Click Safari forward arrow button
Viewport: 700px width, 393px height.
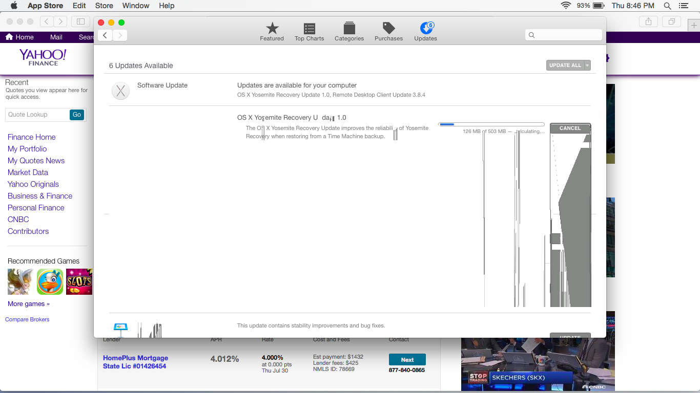point(60,21)
